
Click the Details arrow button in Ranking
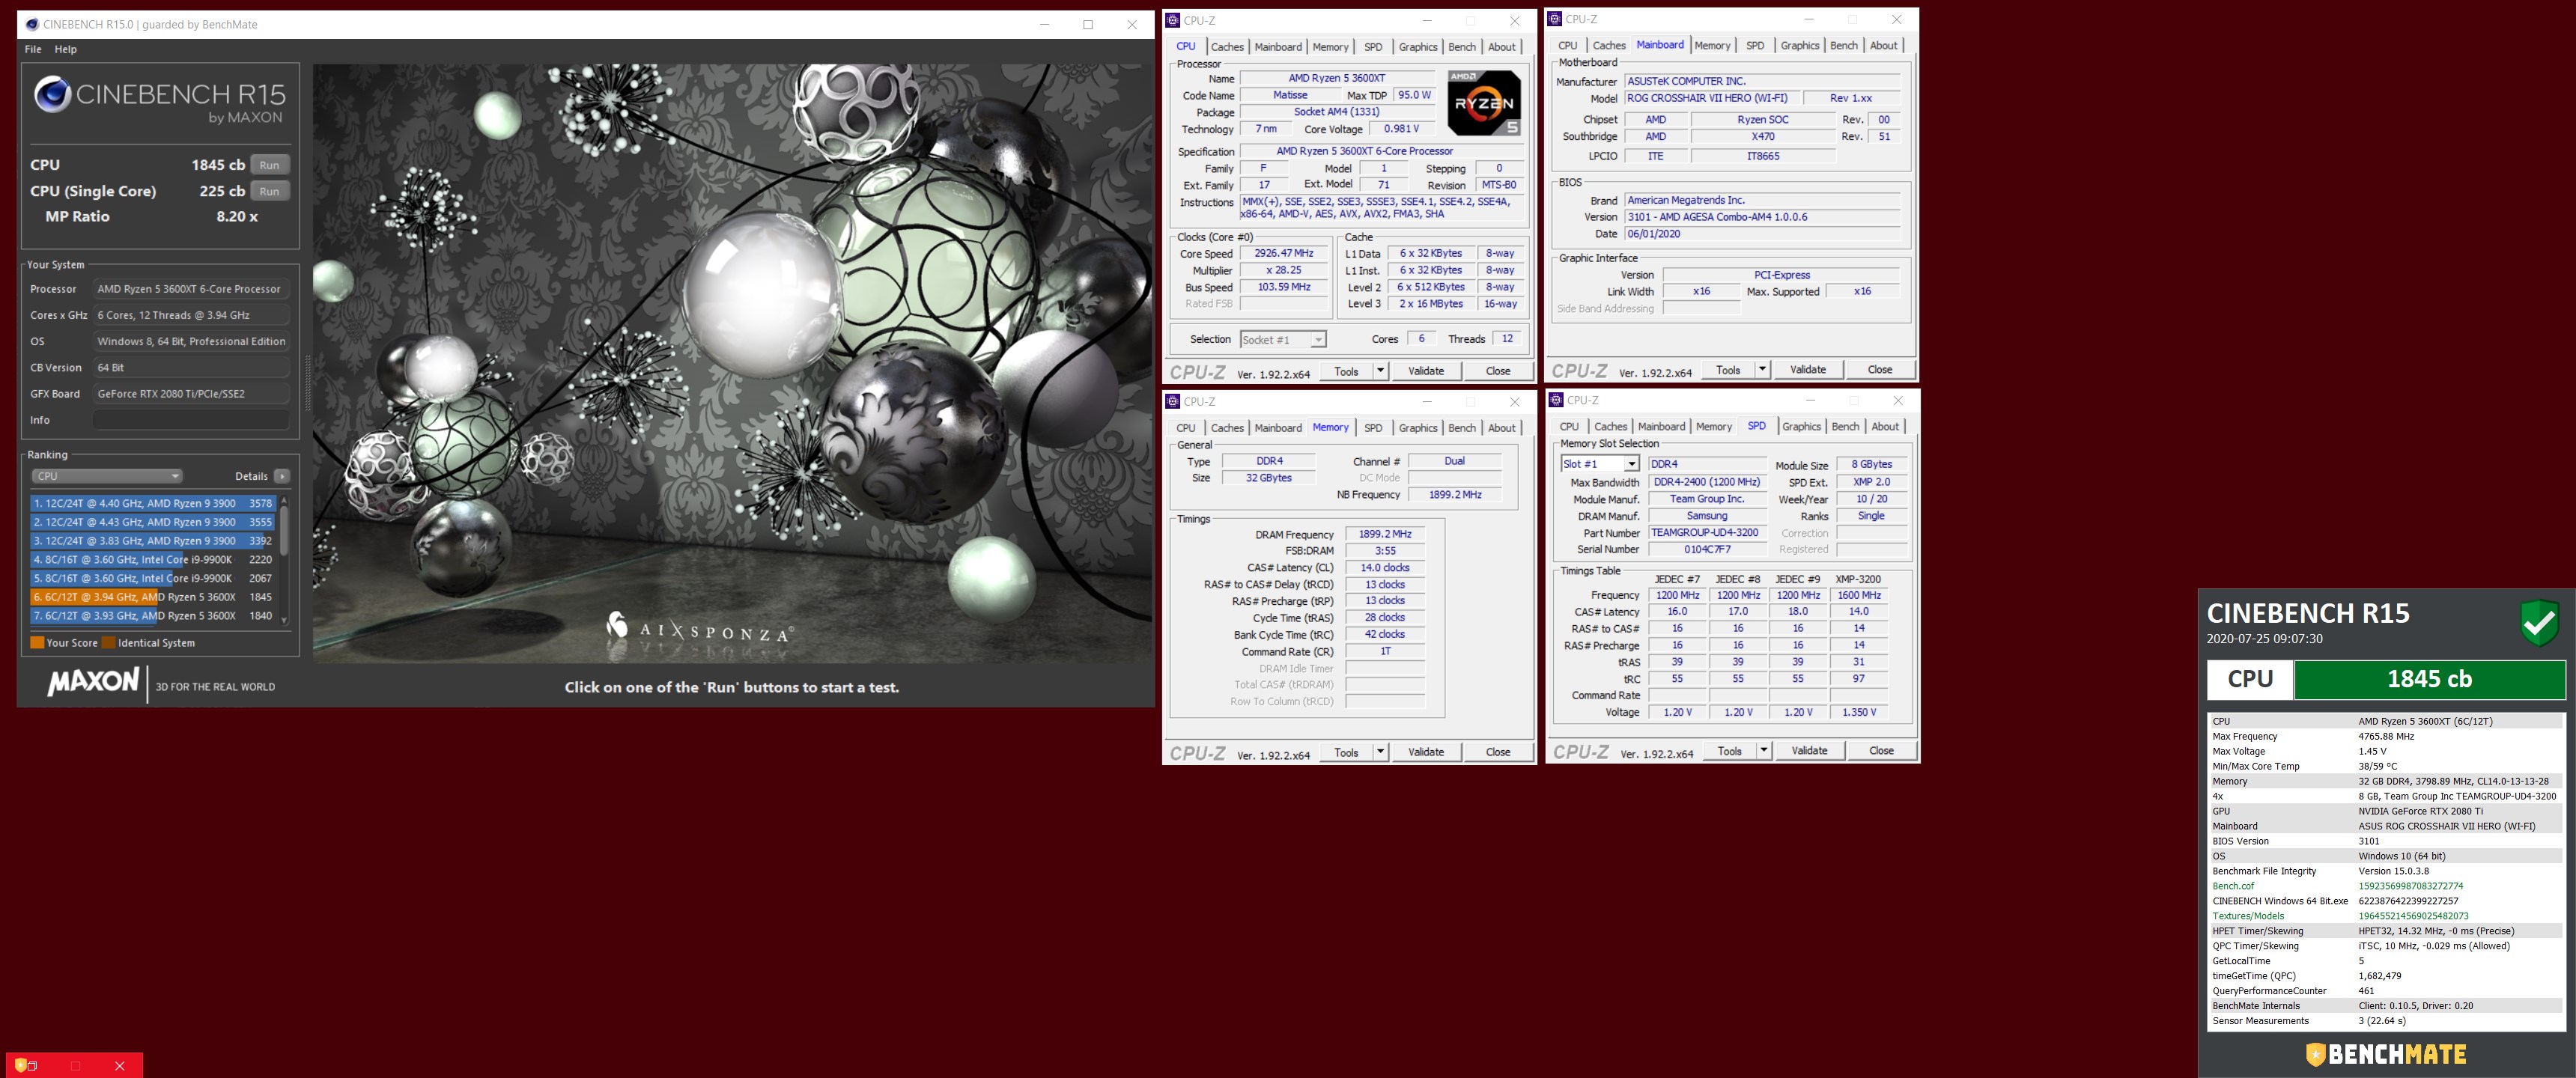[282, 476]
